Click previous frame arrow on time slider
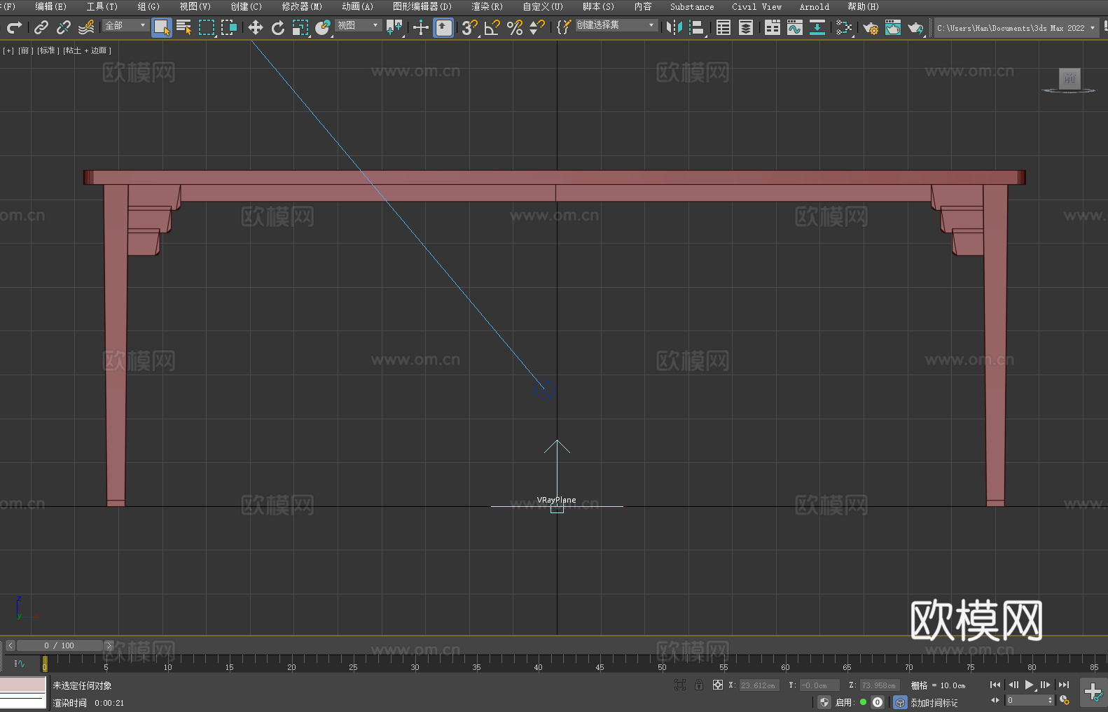The image size is (1108, 712). [11, 645]
